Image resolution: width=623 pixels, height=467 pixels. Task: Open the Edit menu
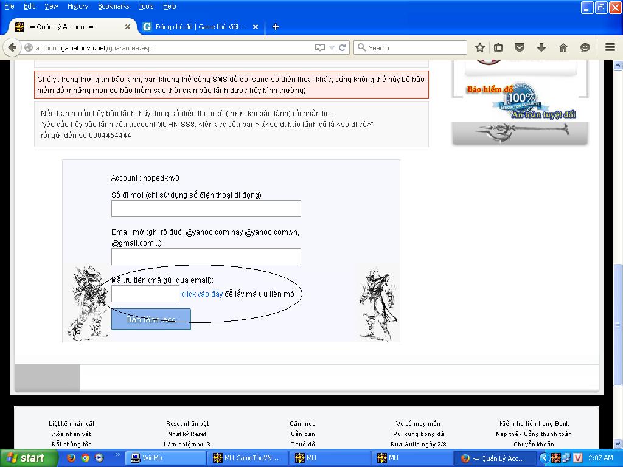pyautogui.click(x=29, y=6)
